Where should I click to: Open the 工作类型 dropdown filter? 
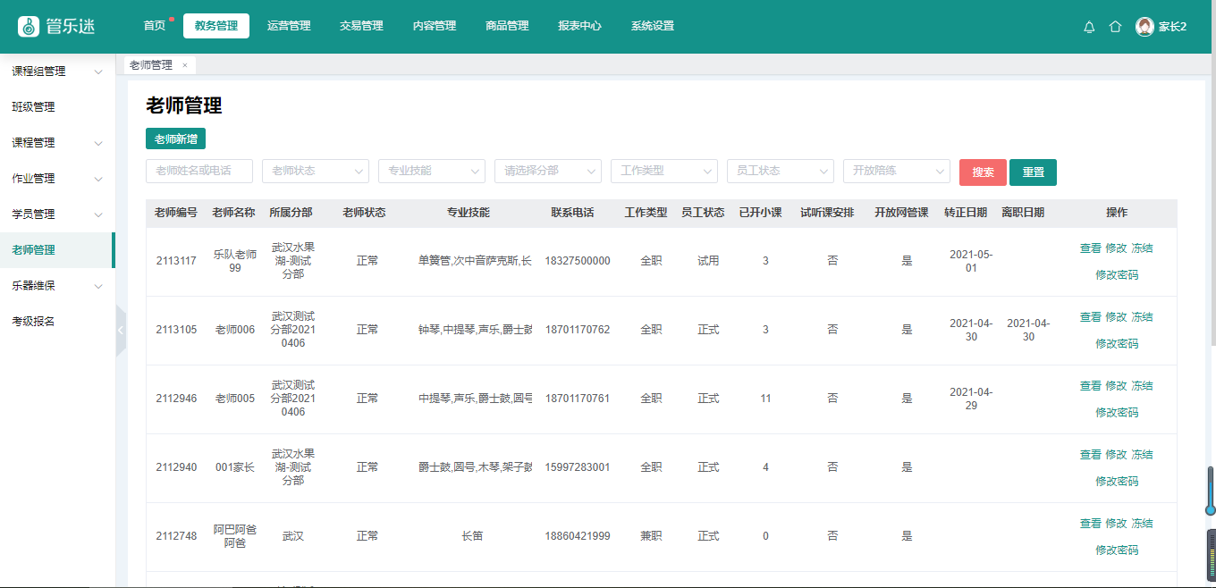pos(663,171)
